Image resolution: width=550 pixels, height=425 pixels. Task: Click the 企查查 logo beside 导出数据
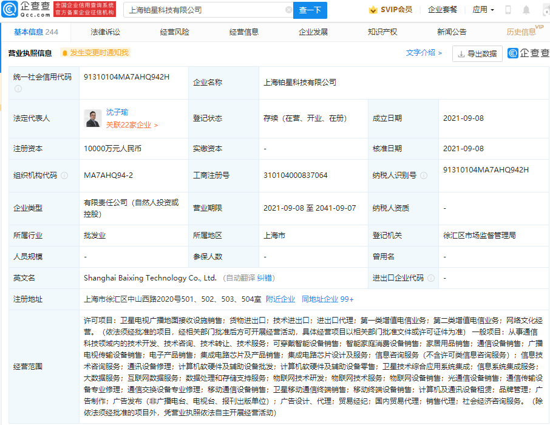pyautogui.click(x=528, y=53)
